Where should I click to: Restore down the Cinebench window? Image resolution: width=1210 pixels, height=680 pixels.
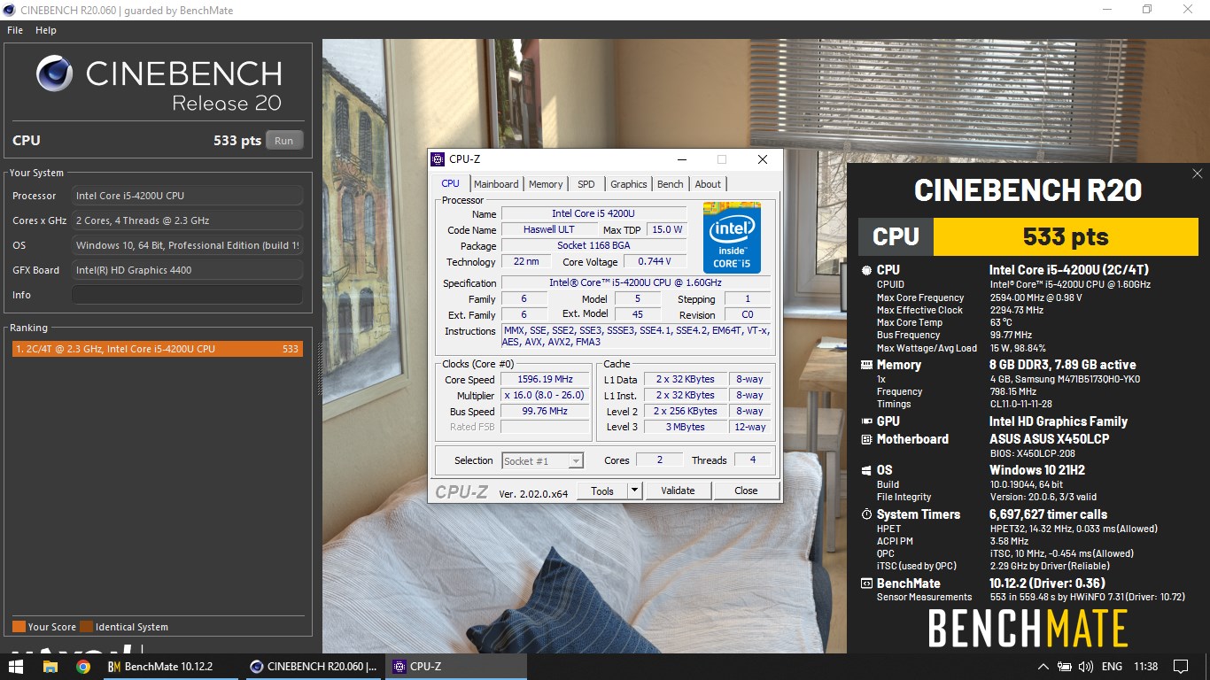[1147, 10]
